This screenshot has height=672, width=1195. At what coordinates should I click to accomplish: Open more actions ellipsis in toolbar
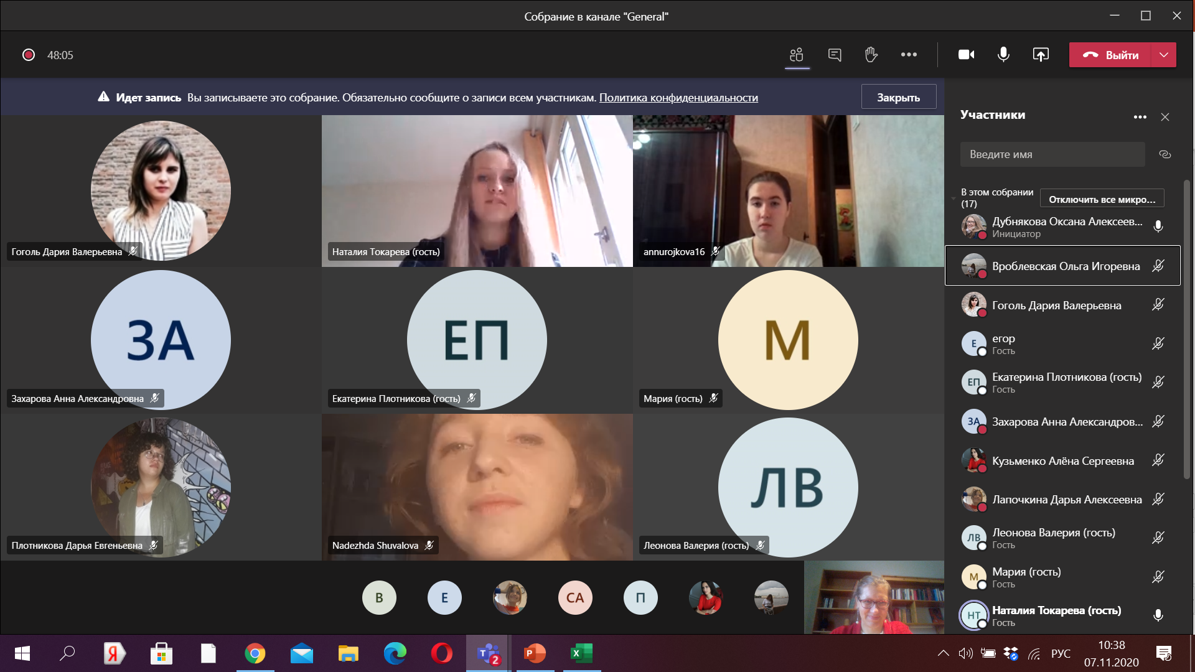point(909,55)
